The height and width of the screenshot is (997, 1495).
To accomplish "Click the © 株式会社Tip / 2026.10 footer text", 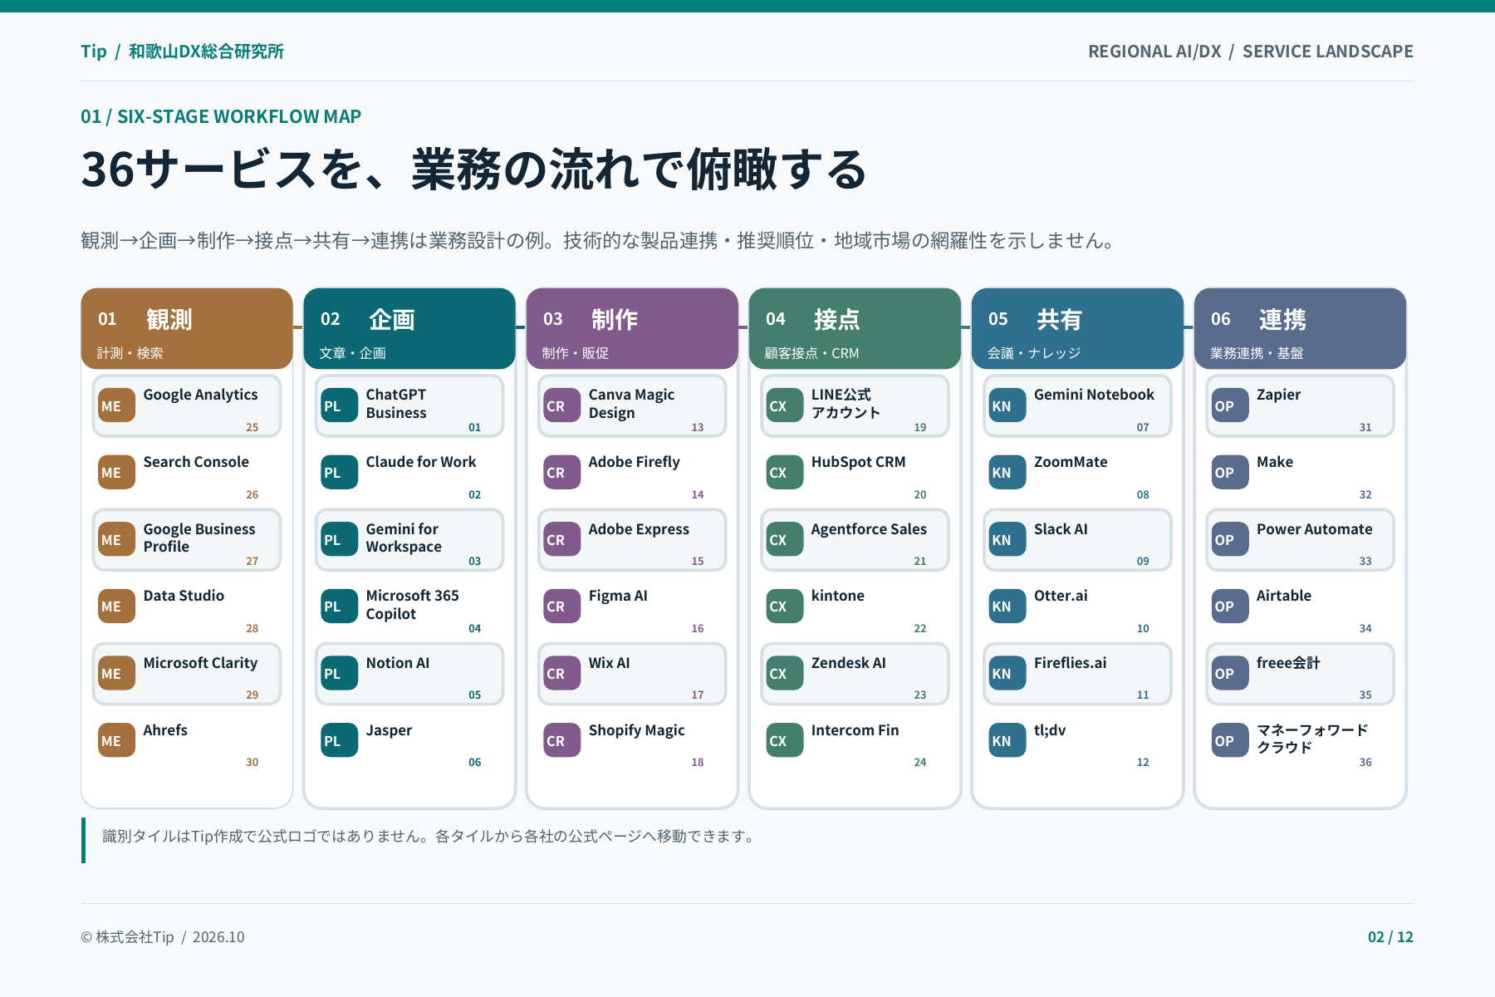I will pyautogui.click(x=163, y=937).
